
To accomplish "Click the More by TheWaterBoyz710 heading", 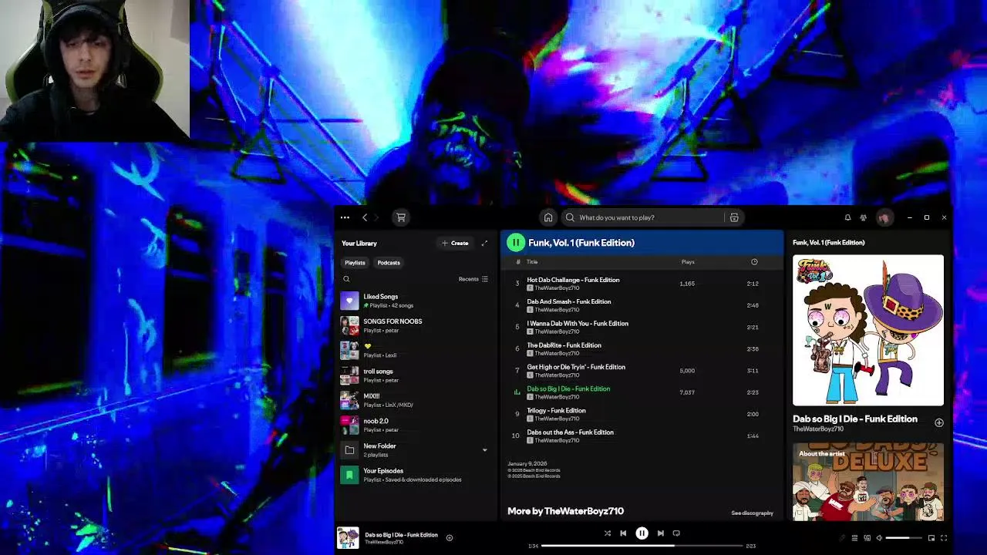I will click(565, 511).
